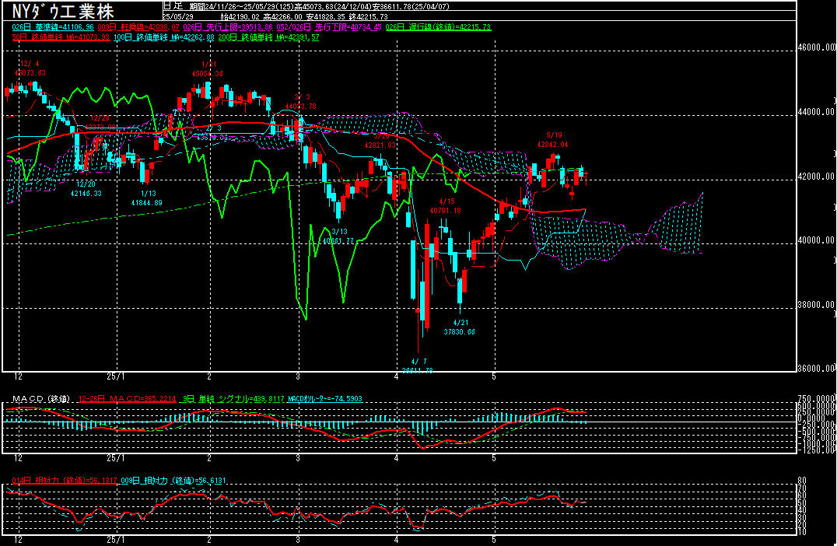Click the 9日 単純 シグナル=439.8117 legend
The height and width of the screenshot is (546, 837).
click(x=233, y=399)
